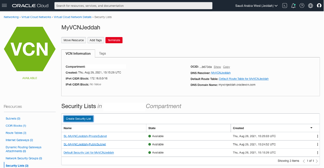Image resolution: width=324 pixels, height=168 pixels.
Task: Click the red Terminate button
Action: click(114, 40)
